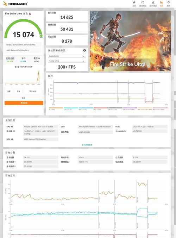The height and width of the screenshot is (238, 176).
Task: Click the graphics score card showing 14 625
Action: 67,16
